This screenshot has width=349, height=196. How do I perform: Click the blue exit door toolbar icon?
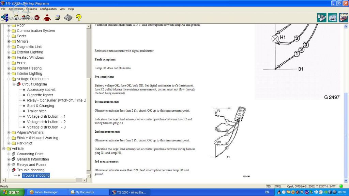(x=5, y=18)
